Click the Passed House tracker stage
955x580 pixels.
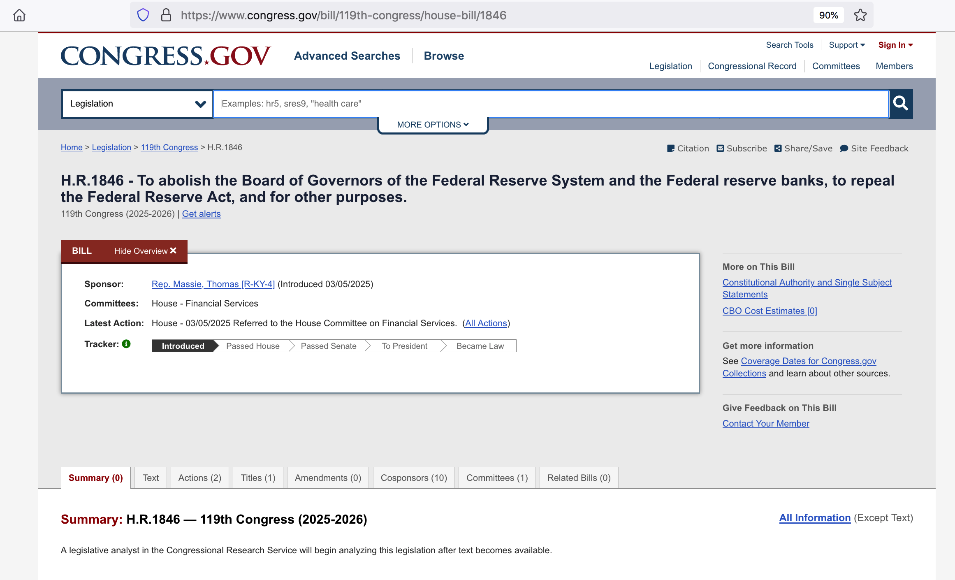[253, 346]
